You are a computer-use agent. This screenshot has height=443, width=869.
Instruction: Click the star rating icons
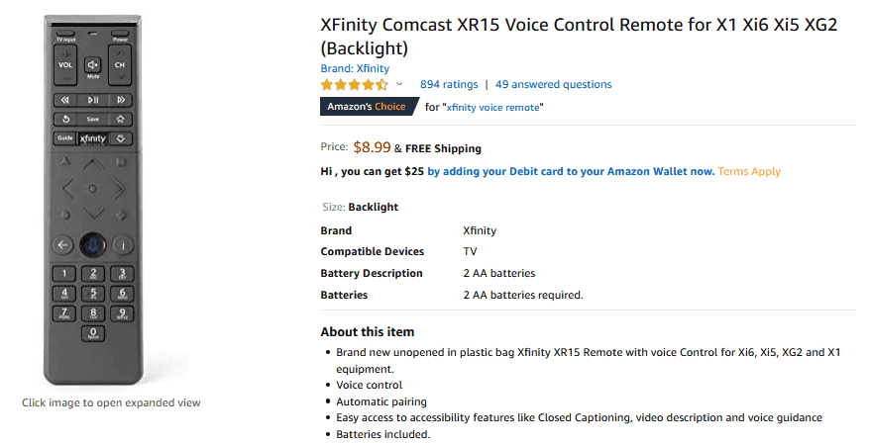[354, 85]
